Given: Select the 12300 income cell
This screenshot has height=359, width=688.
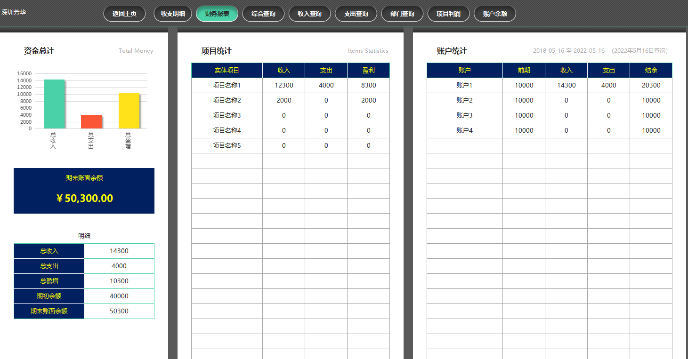Looking at the screenshot, I should (x=284, y=85).
